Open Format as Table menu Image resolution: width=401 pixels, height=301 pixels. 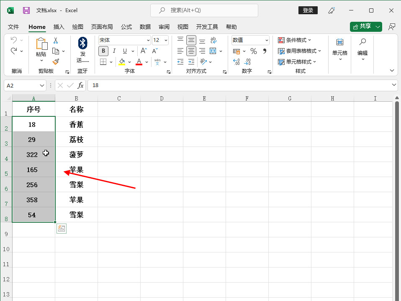[299, 51]
